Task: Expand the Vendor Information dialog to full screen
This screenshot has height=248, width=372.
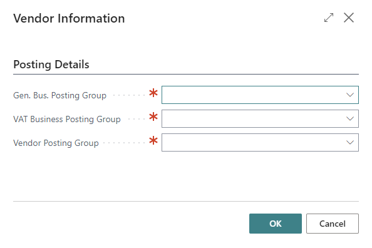Action: [x=329, y=18]
